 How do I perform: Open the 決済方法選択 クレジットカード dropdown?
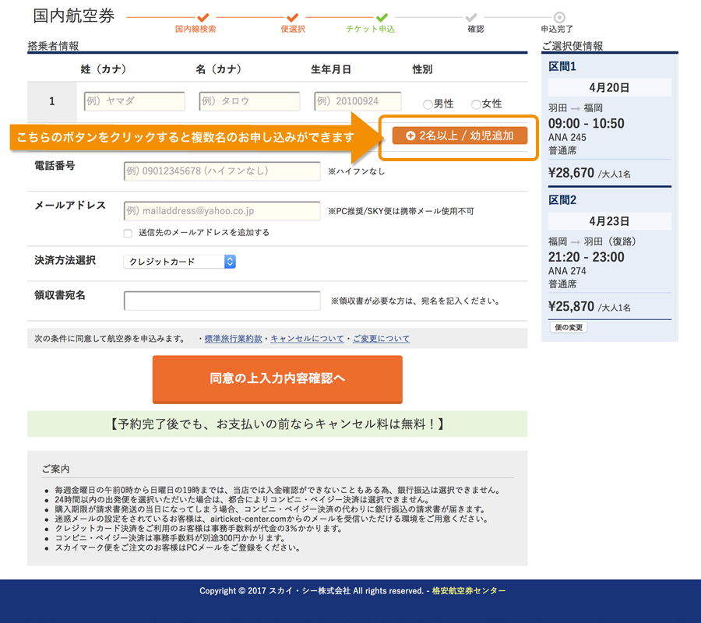pyautogui.click(x=179, y=262)
